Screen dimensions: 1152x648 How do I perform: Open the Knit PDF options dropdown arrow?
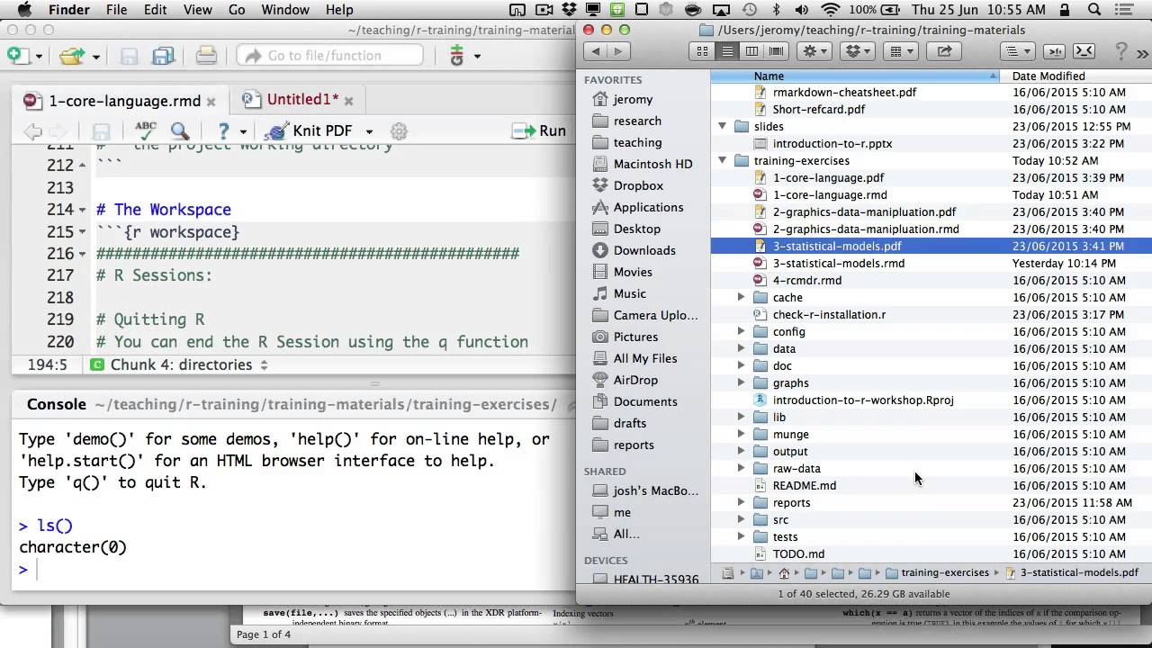(x=369, y=132)
